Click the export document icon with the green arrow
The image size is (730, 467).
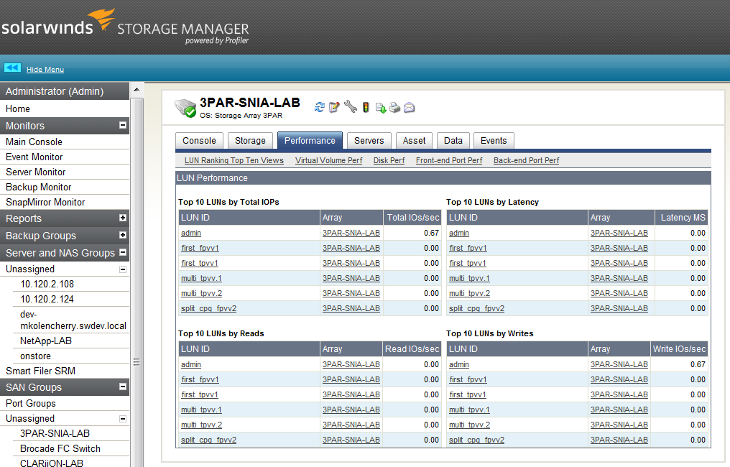381,108
